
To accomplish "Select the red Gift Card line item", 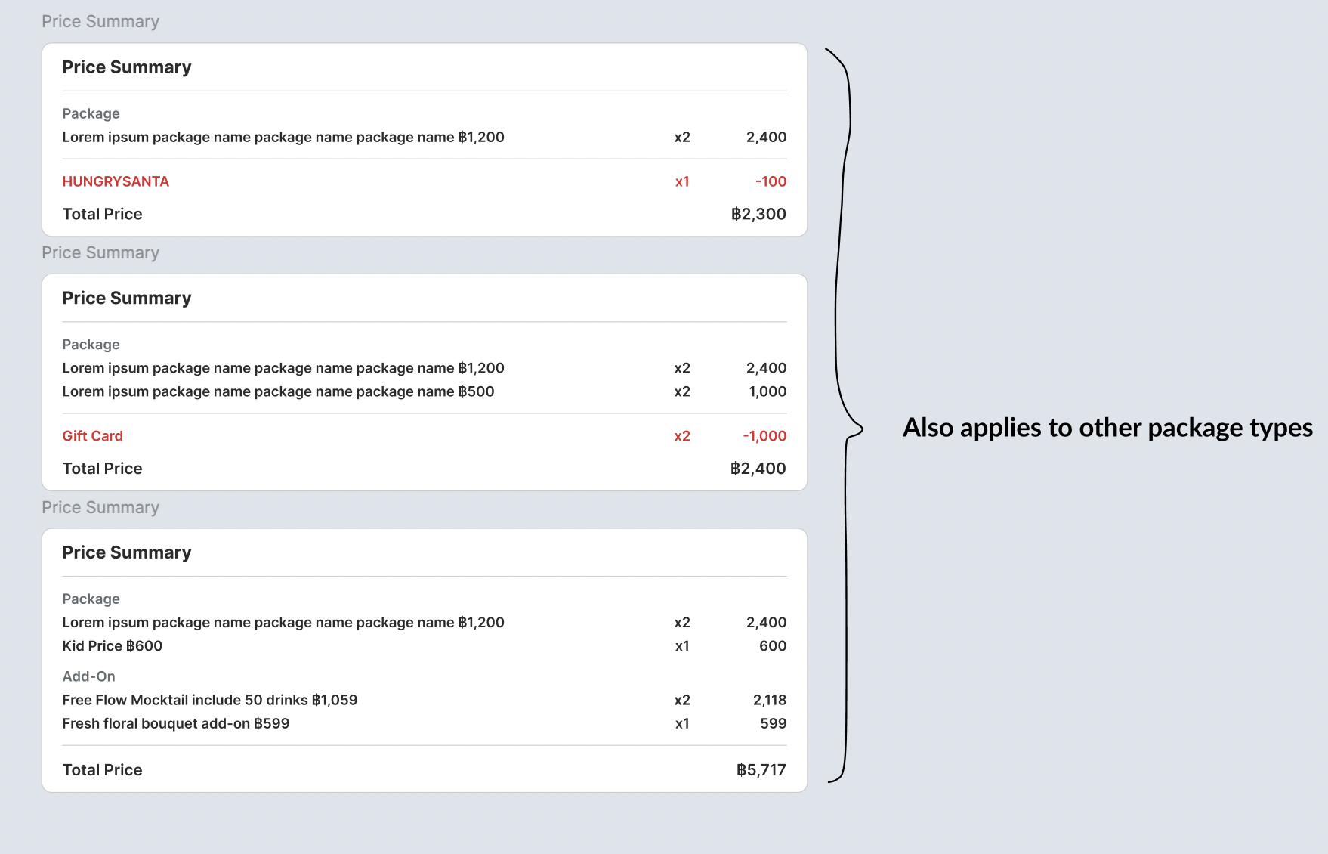I will click(92, 436).
